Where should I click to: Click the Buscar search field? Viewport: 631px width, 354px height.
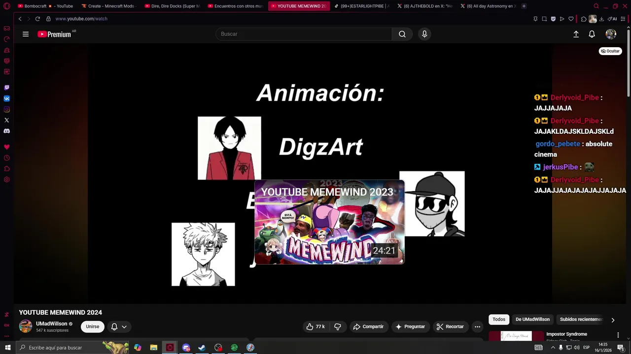pos(304,34)
